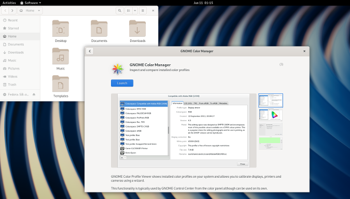This screenshot has width=350, height=199.
Task: Open the Activities overview
Action: 9,3
